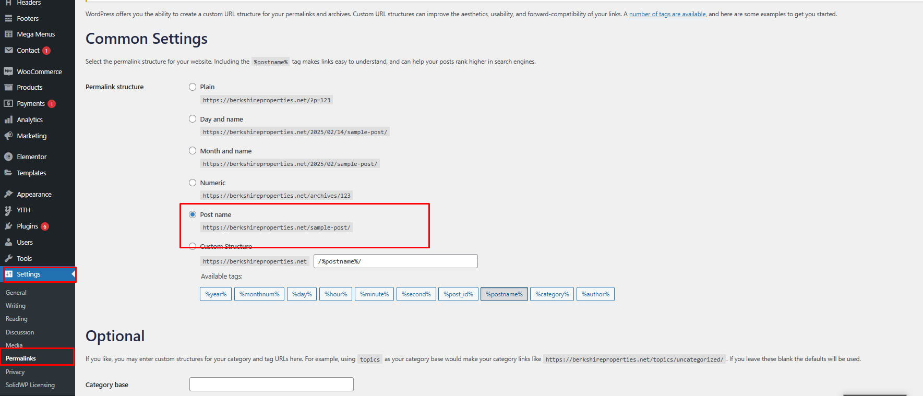Click the Users person icon
The image size is (923, 396).
(x=8, y=242)
